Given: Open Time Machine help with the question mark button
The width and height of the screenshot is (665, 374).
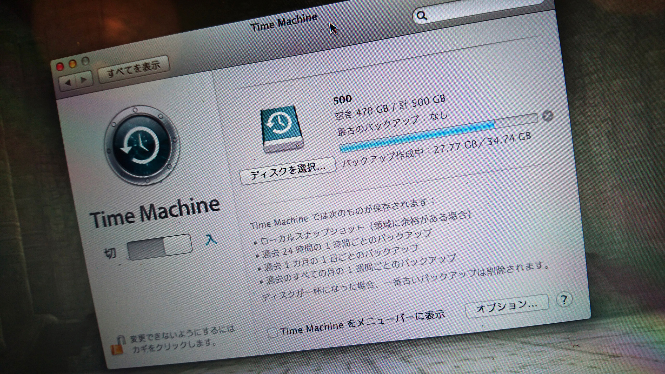Looking at the screenshot, I should pyautogui.click(x=564, y=300).
